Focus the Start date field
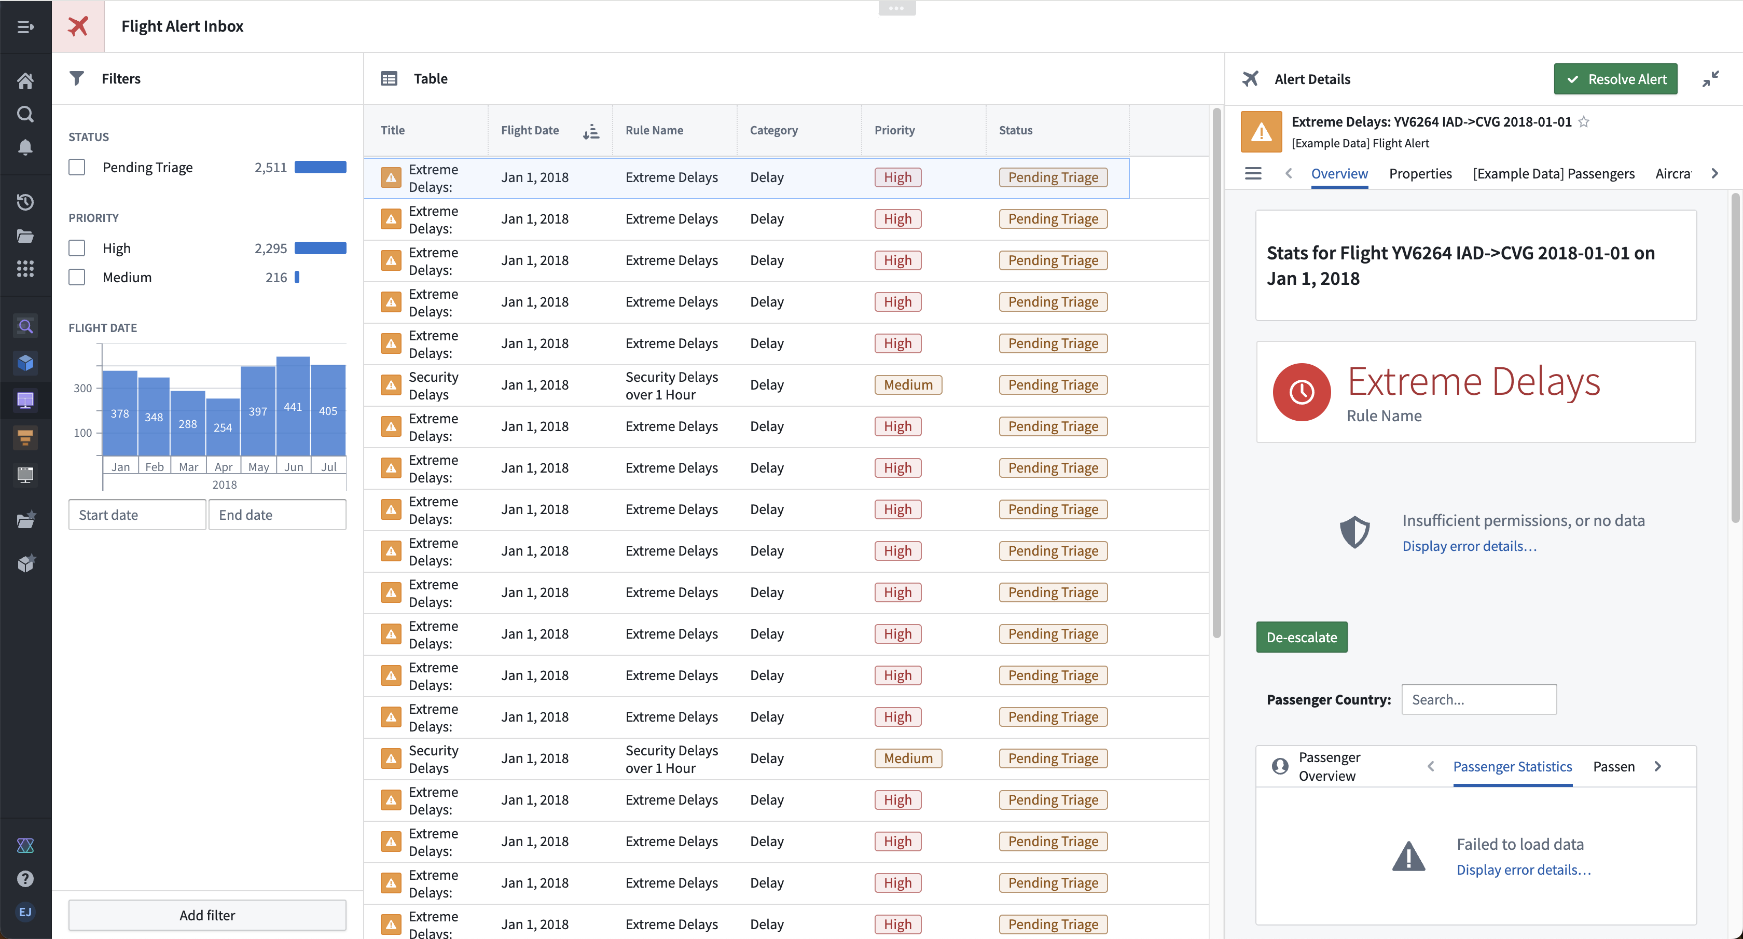 pyautogui.click(x=136, y=514)
